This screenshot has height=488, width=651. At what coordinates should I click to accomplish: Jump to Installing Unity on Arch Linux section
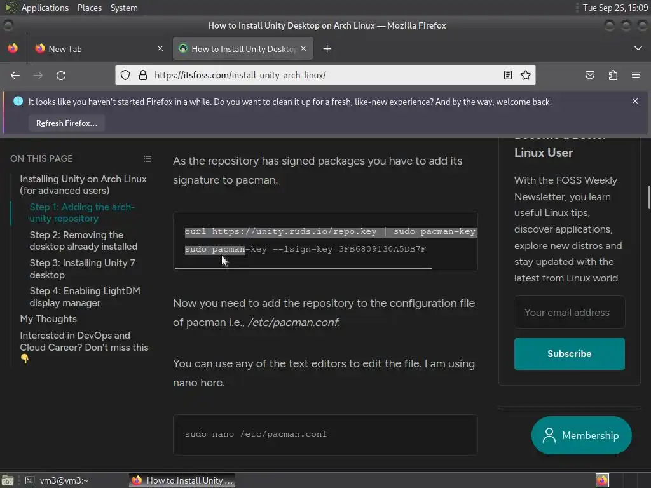pyautogui.click(x=83, y=185)
